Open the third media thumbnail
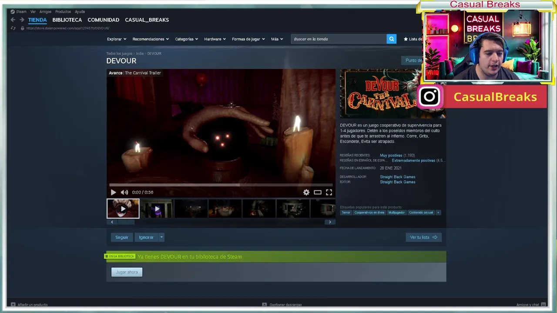This screenshot has width=557, height=313. pyautogui.click(x=191, y=209)
